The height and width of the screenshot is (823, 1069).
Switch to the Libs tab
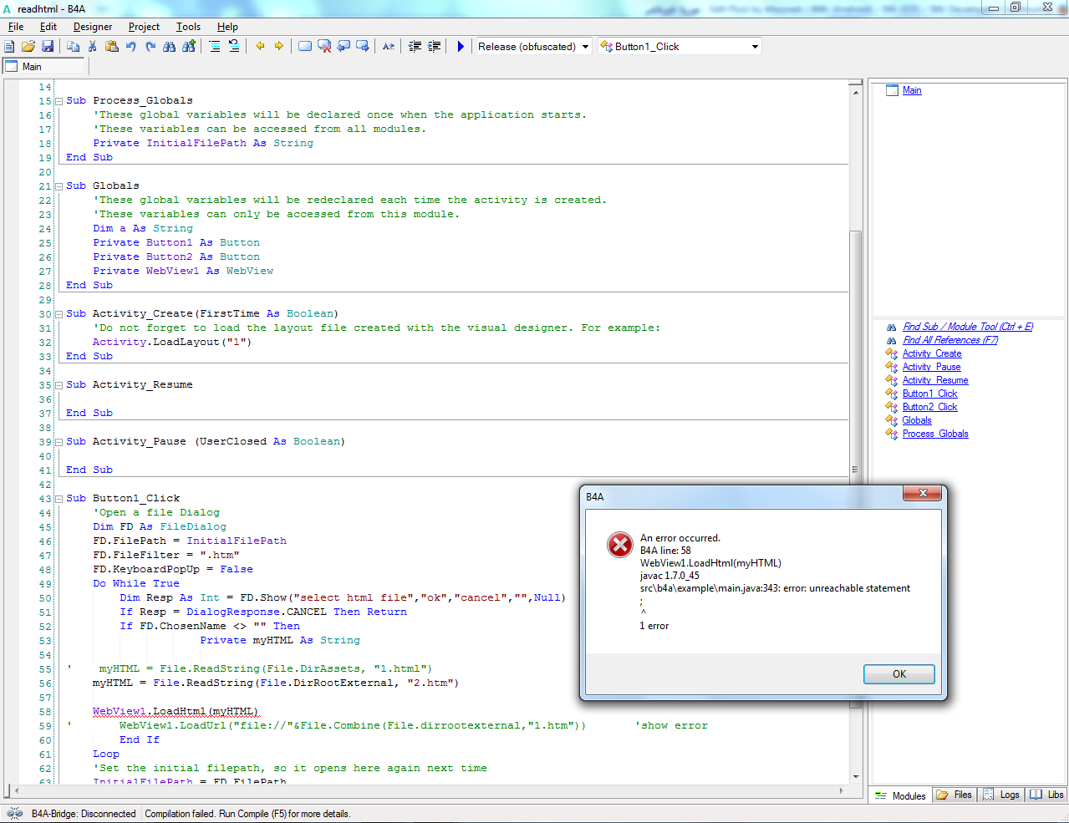click(1047, 795)
